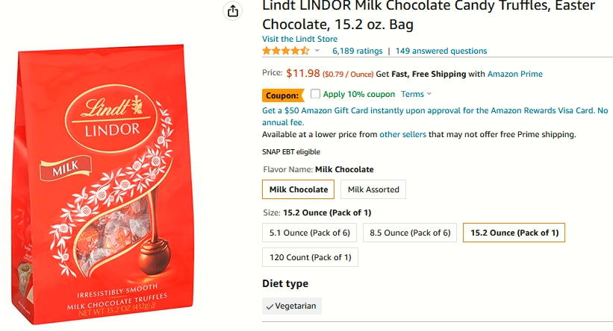The height and width of the screenshot is (331, 613).
Task: Check the Apply 10% coupon checkbox
Action: click(x=315, y=94)
